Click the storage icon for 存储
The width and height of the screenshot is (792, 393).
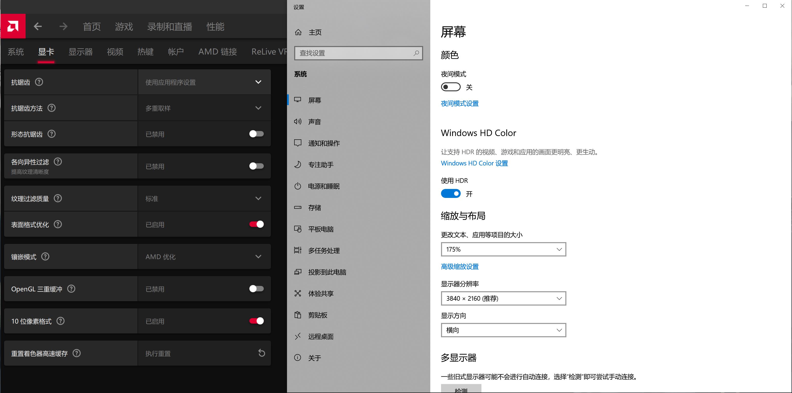(x=298, y=207)
